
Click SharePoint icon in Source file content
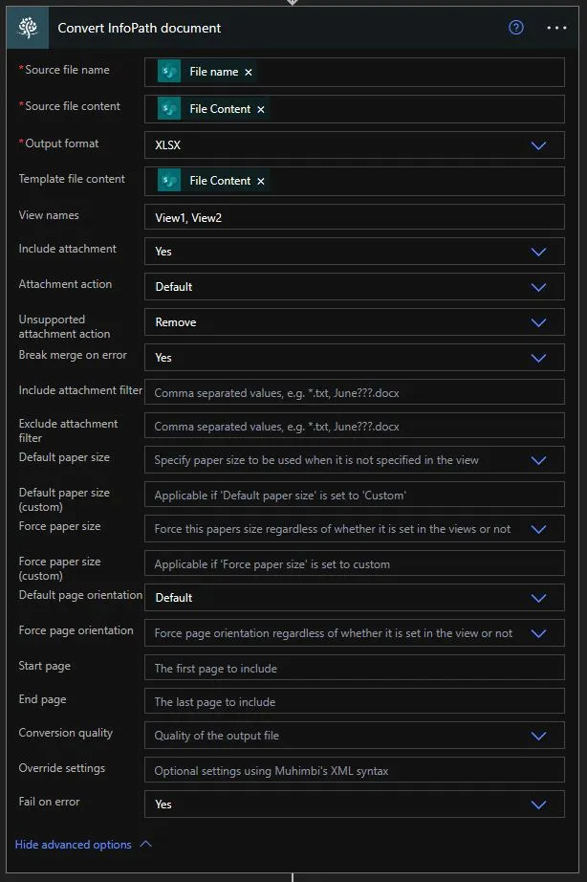click(168, 109)
